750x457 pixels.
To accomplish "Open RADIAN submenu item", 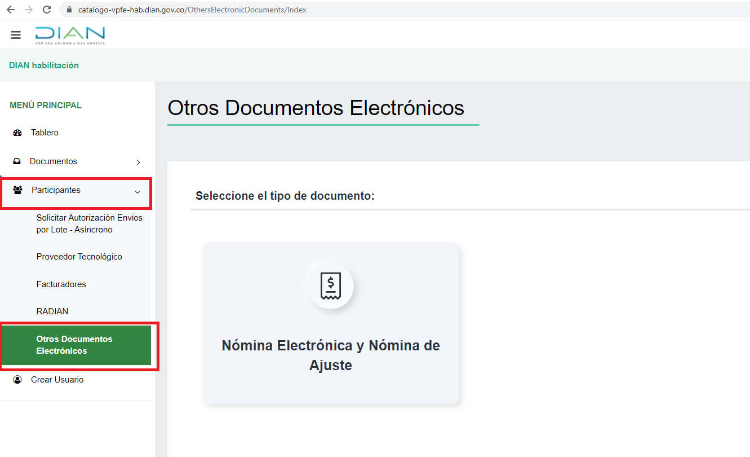I will pyautogui.click(x=52, y=311).
